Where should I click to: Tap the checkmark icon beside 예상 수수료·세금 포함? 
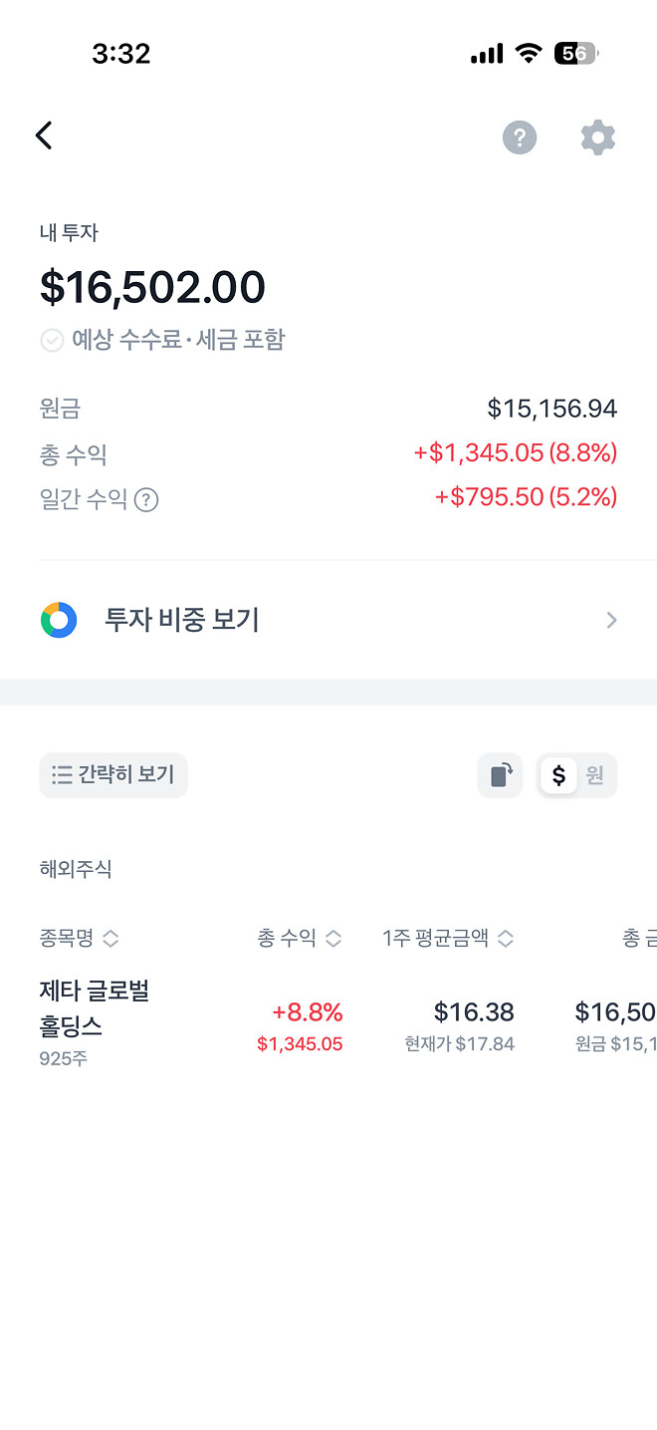[51, 341]
